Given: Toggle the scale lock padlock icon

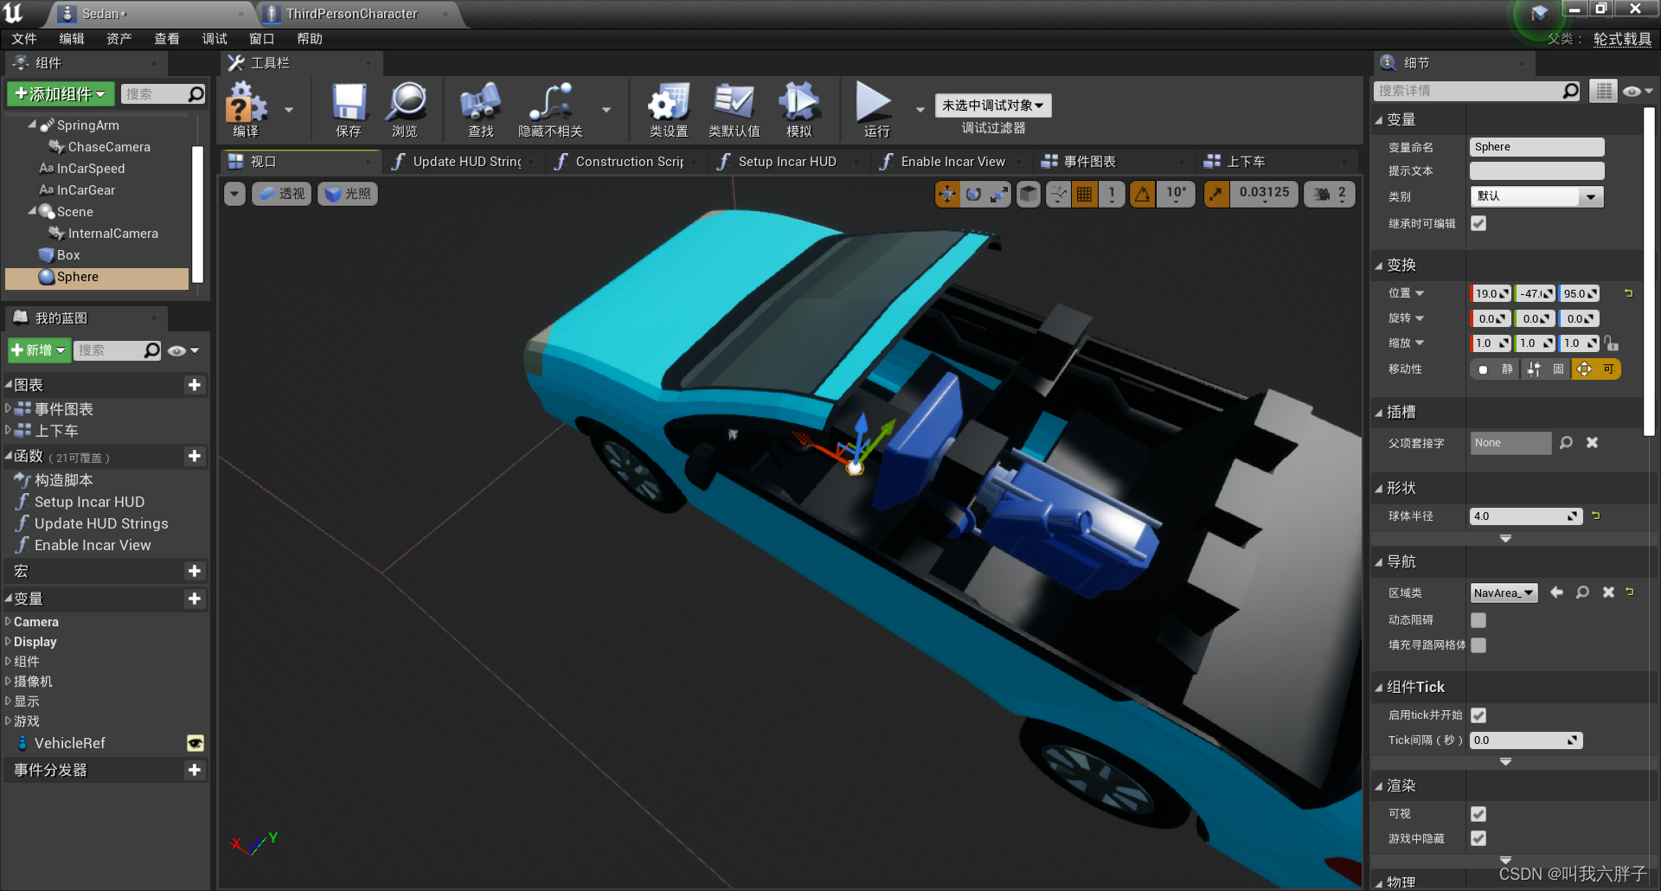Looking at the screenshot, I should [1611, 343].
